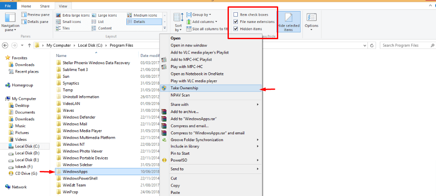Open the Sort by menu

click(x=178, y=22)
